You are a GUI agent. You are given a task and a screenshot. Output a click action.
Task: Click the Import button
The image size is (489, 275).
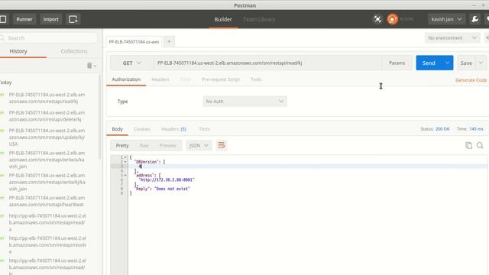(x=51, y=19)
